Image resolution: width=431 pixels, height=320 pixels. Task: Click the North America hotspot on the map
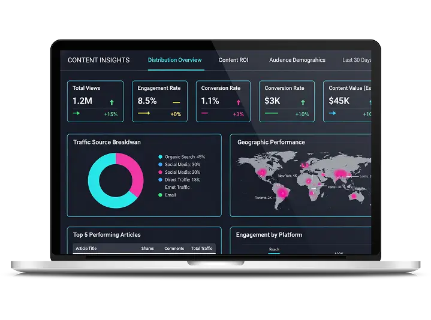point(262,173)
